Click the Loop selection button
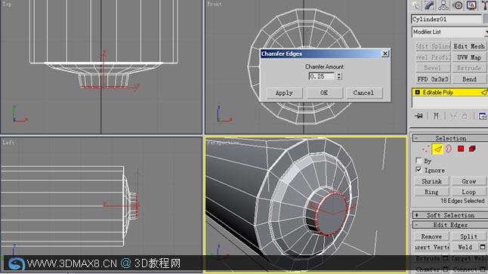 pyautogui.click(x=468, y=192)
